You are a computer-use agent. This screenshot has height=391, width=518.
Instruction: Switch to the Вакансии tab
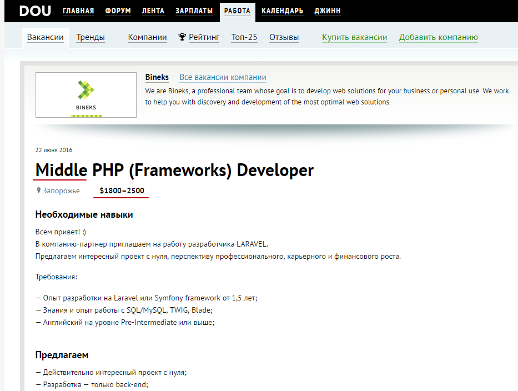click(x=46, y=37)
